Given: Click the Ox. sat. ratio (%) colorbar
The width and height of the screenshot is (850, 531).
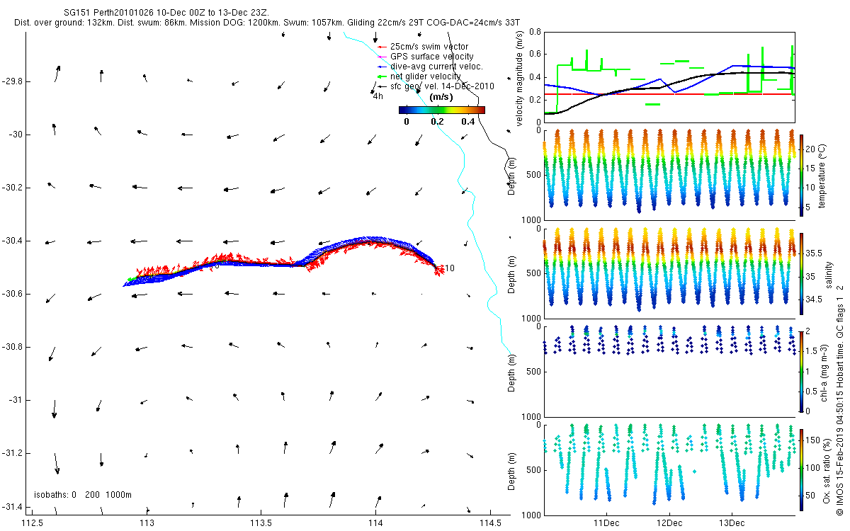Looking at the screenshot, I should (802, 469).
